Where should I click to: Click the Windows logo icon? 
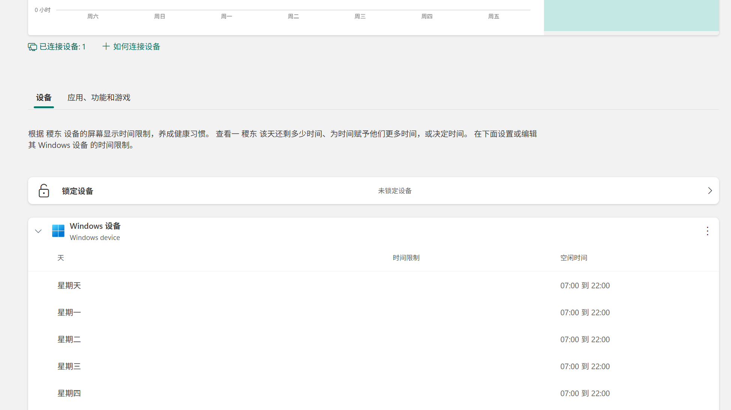click(x=58, y=231)
